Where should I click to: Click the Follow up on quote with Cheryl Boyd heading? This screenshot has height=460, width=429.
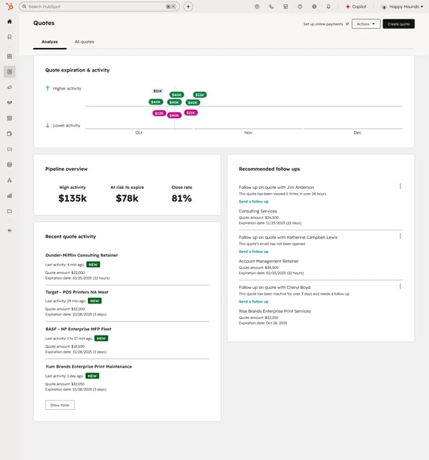coord(275,287)
